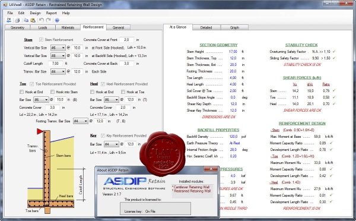
Task: Open front side Vertical Bar Size #6 dropdown
Action: point(58,48)
